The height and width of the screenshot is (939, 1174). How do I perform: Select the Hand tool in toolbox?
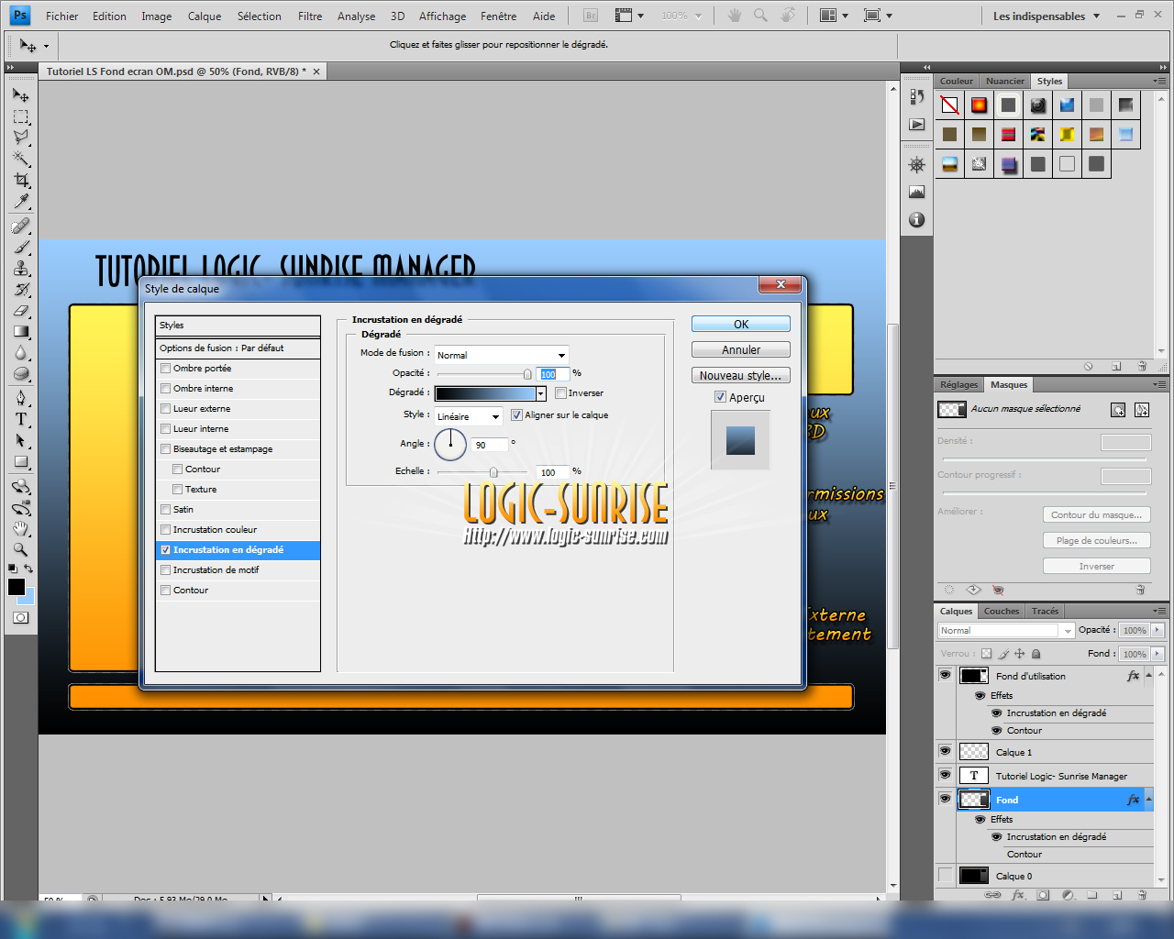tap(21, 529)
